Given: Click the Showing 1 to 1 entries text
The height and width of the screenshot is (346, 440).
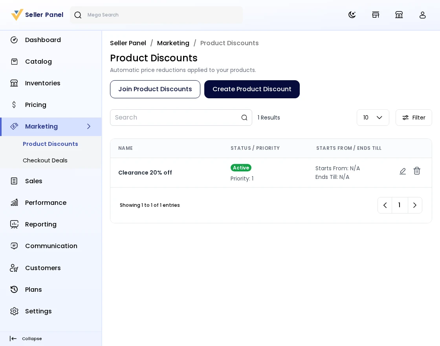Looking at the screenshot, I should point(150,205).
